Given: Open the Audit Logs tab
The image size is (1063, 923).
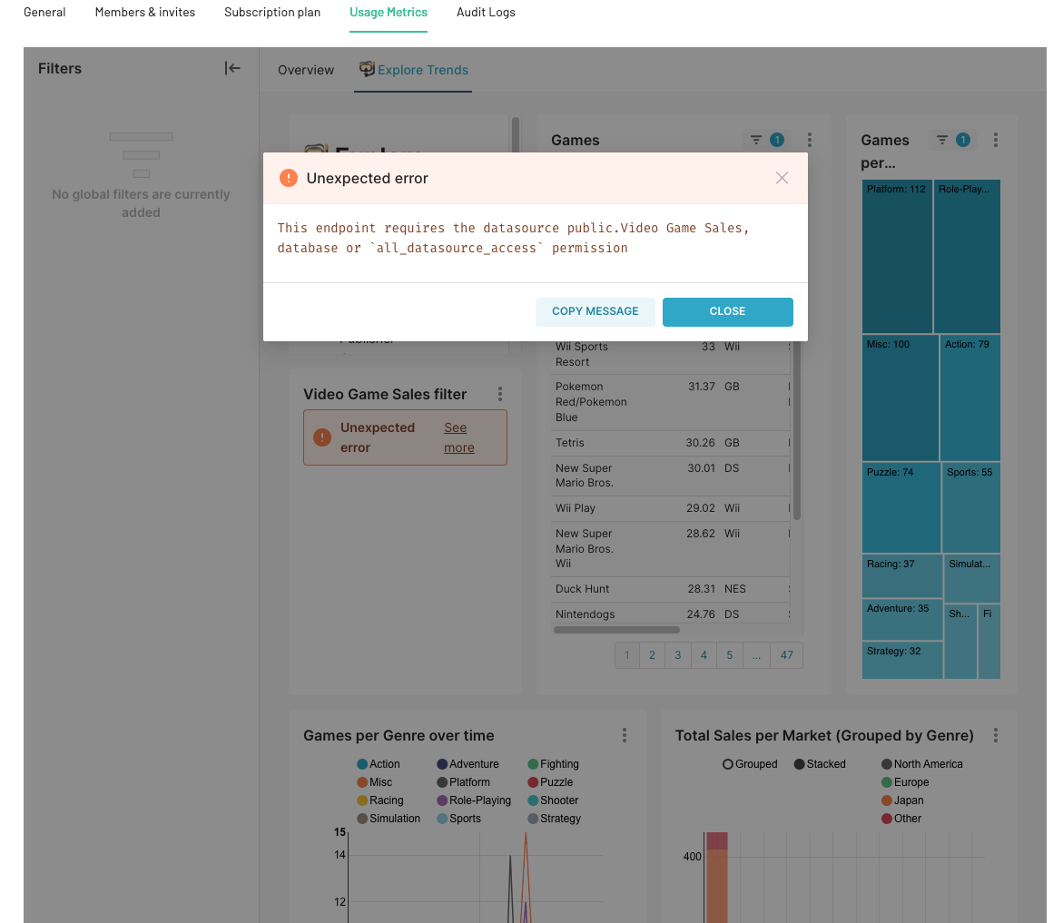Looking at the screenshot, I should pos(486,12).
